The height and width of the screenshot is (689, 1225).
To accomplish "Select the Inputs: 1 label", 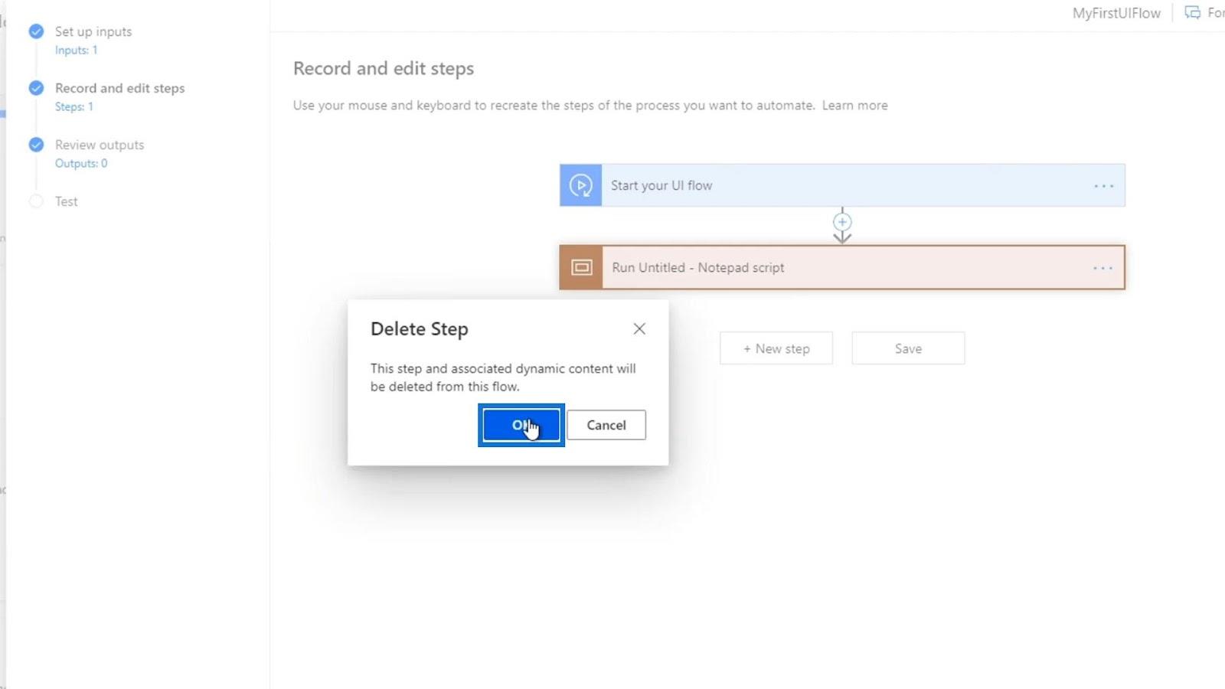I will click(x=77, y=51).
